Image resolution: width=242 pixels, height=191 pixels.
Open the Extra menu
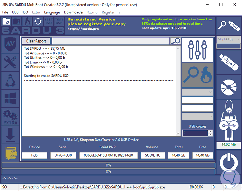click(36, 12)
